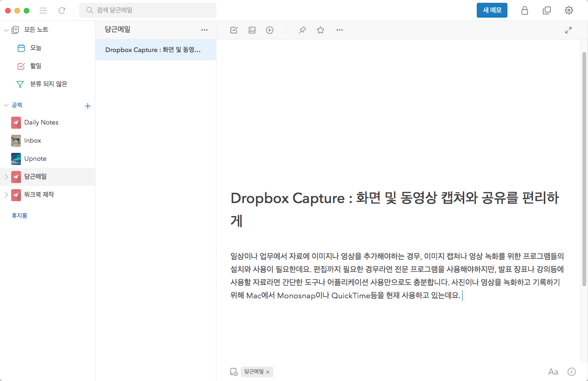Open the Daily Notes notebook
The height and width of the screenshot is (381, 588).
pyautogui.click(x=47, y=122)
